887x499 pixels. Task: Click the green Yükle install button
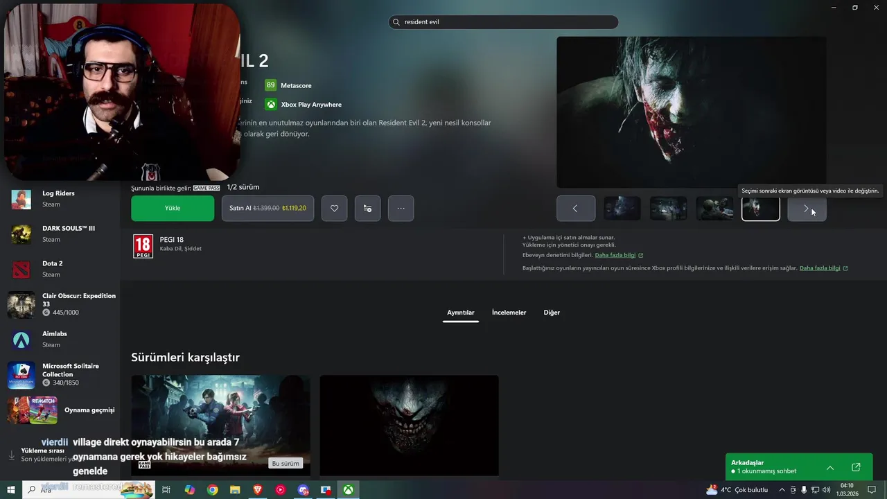pyautogui.click(x=173, y=208)
